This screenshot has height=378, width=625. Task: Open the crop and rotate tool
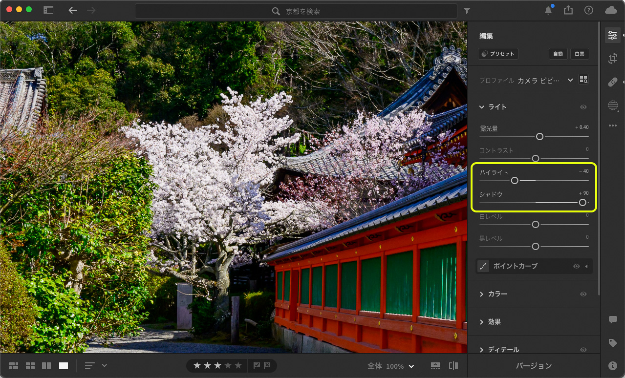612,59
